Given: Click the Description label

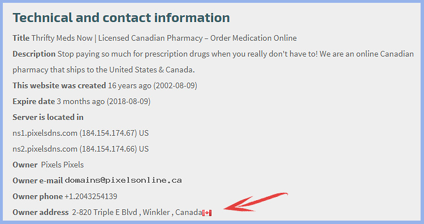Looking at the screenshot, I should 34,54.
